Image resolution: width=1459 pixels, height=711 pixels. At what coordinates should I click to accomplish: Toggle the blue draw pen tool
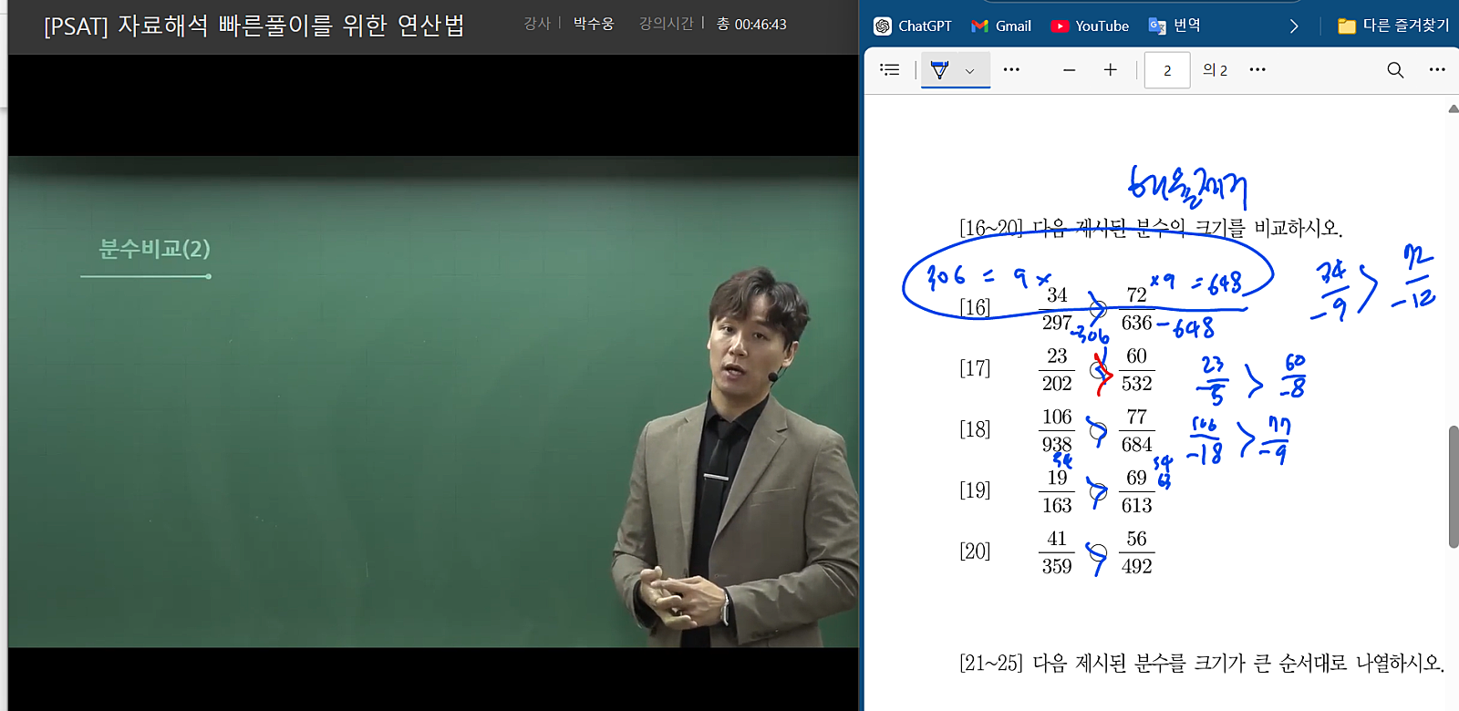pyautogui.click(x=939, y=69)
